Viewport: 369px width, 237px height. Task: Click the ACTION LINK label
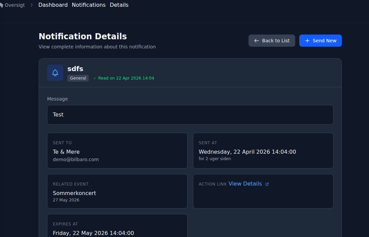coord(213,184)
